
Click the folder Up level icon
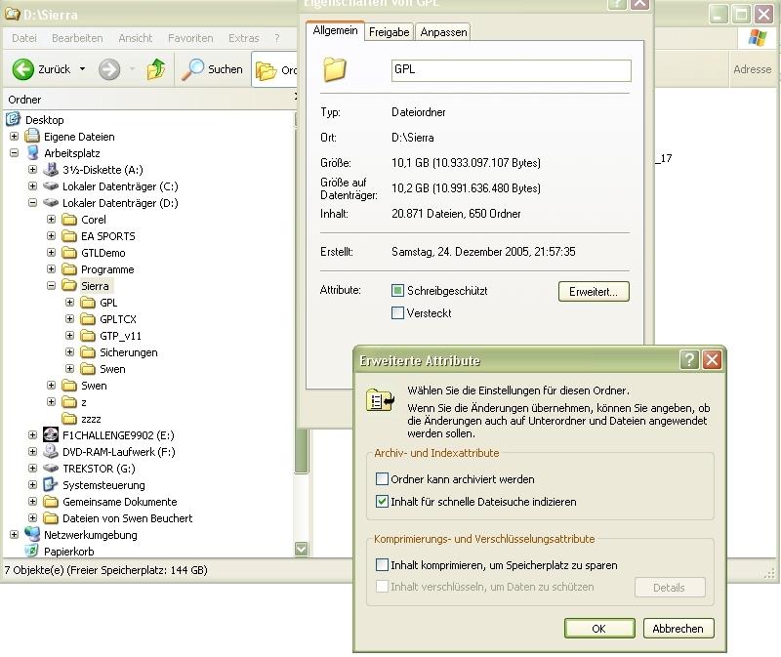(155, 69)
